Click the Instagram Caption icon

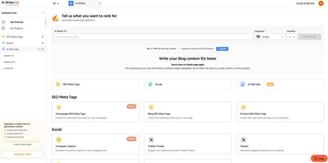pos(59,140)
